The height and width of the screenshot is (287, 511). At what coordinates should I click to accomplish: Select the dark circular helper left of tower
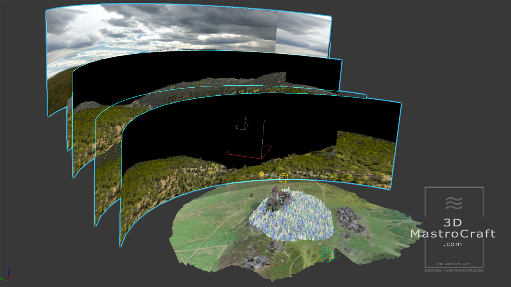252,195
